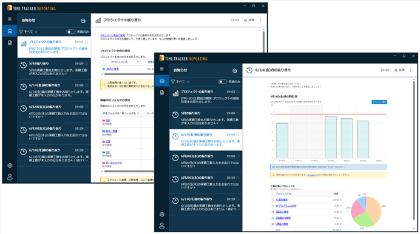Screen dimensions: 420x234
Task: Open プロジェクトの振り返り notification in back window list
Action: tap(54, 47)
